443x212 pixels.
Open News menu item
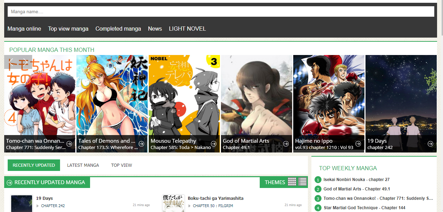155,29
